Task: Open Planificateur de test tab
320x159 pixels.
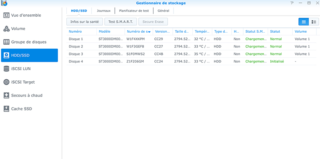Action: pyautogui.click(x=134, y=11)
